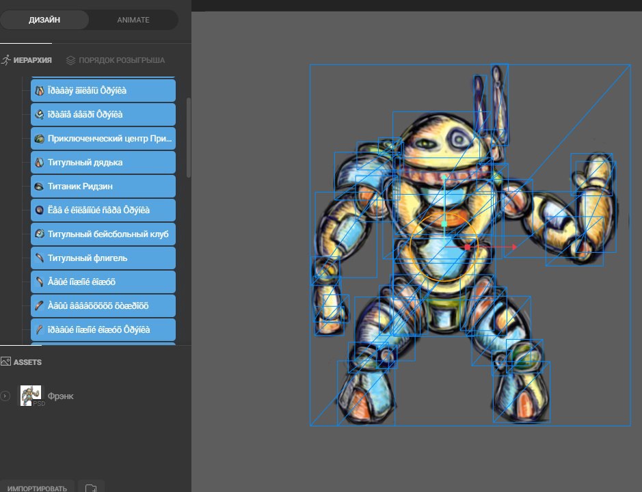
Task: Select the Титульный дядька row label
Action: pos(85,163)
